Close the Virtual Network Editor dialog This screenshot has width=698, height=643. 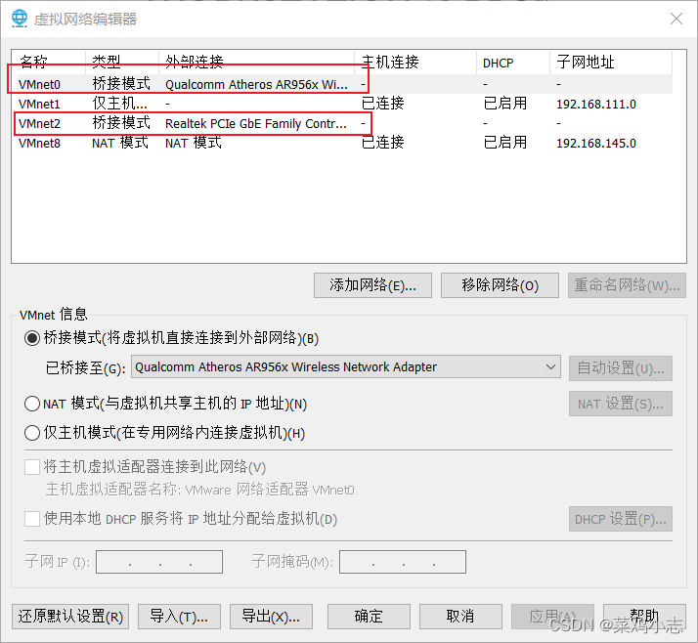click(x=676, y=19)
